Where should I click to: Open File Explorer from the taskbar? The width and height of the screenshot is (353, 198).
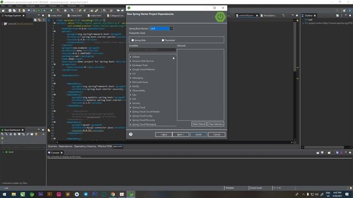pos(14,194)
